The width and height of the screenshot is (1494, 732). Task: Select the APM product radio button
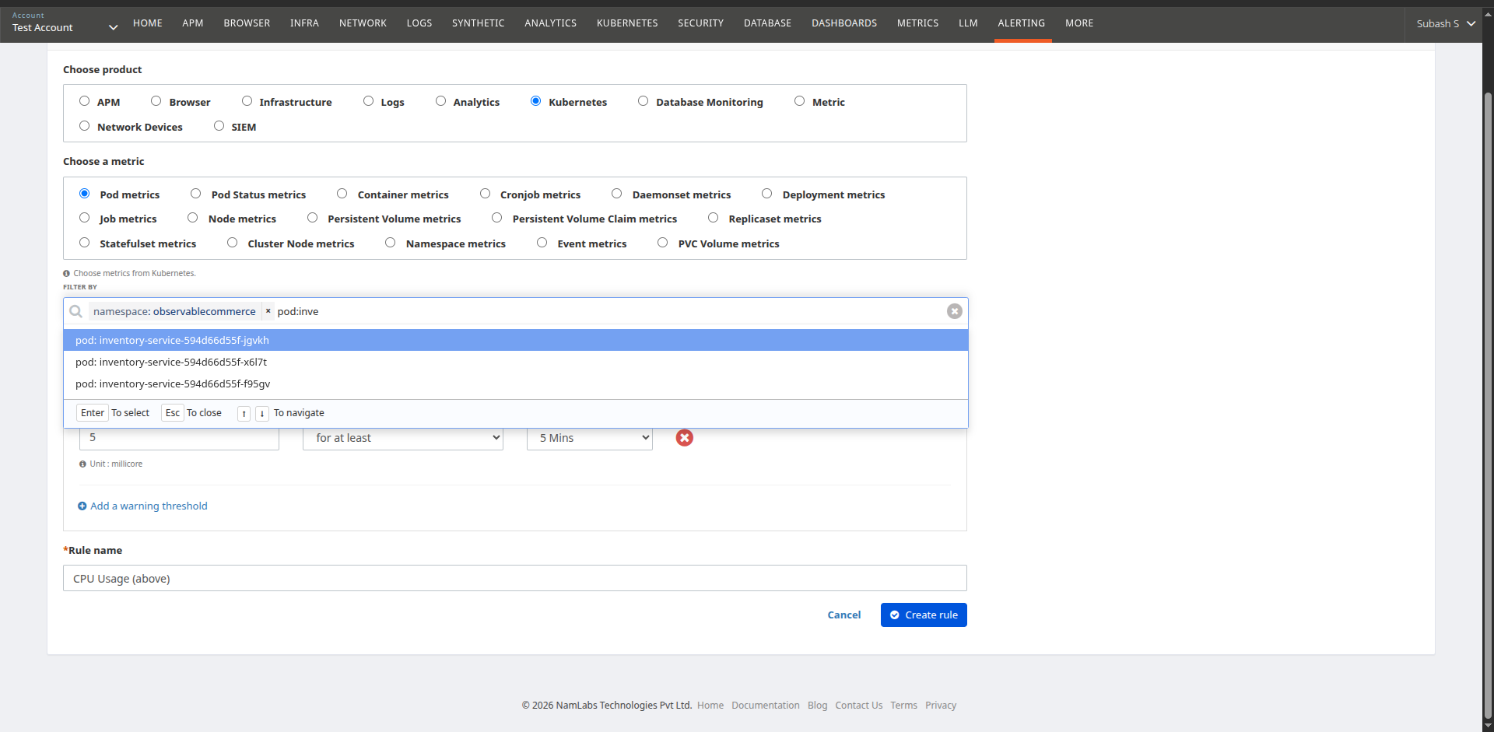pos(84,101)
